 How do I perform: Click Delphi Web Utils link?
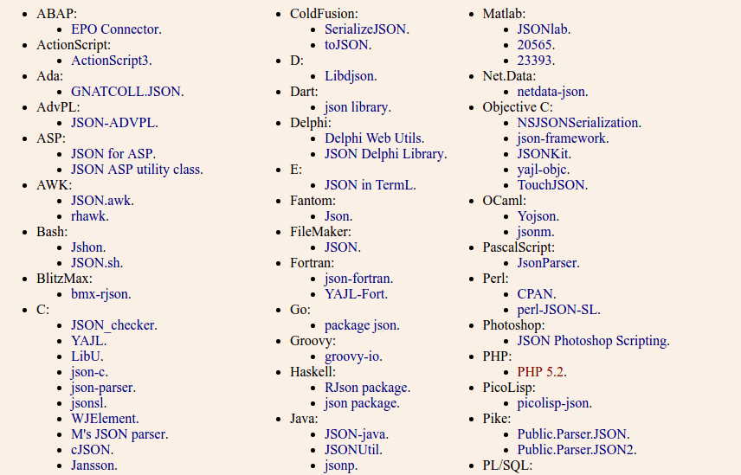(x=373, y=138)
